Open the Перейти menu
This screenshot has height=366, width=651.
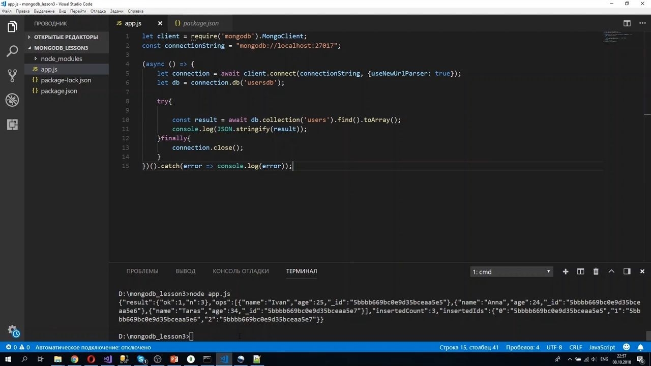[78, 11]
